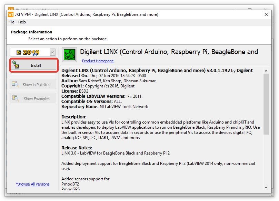Viewport: 279px width, 201px height.
Task: Follow the Browse All Versions link
Action: (33, 184)
